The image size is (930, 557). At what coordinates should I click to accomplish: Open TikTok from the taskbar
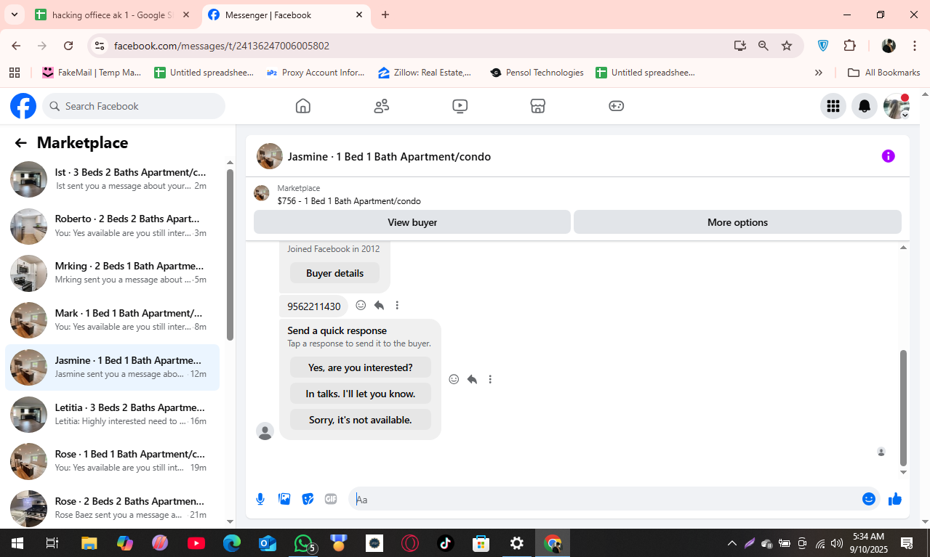pos(446,543)
